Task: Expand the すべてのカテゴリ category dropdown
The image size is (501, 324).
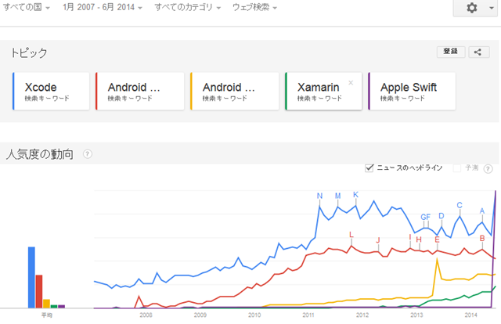Action: pos(188,7)
